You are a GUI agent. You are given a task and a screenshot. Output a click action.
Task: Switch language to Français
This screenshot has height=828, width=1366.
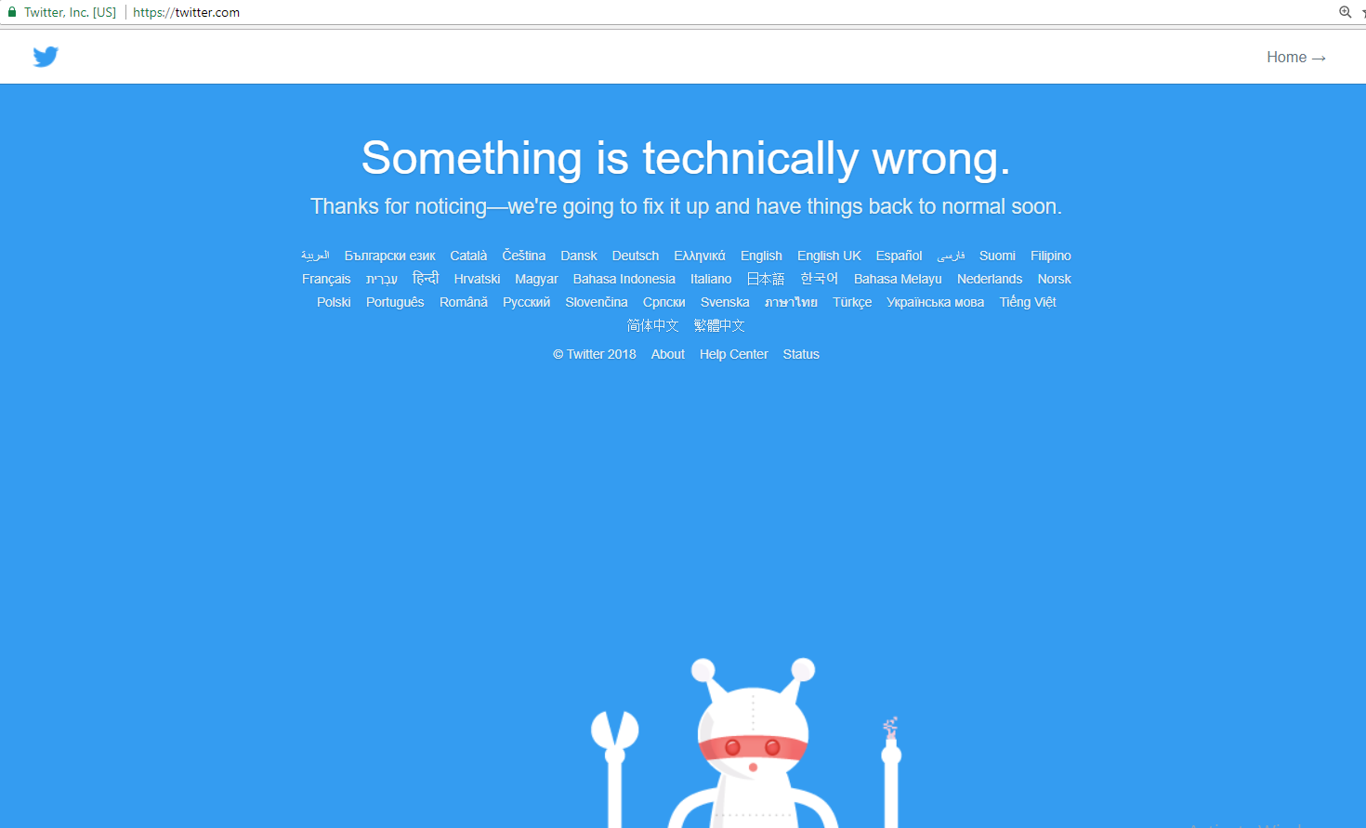coord(326,279)
